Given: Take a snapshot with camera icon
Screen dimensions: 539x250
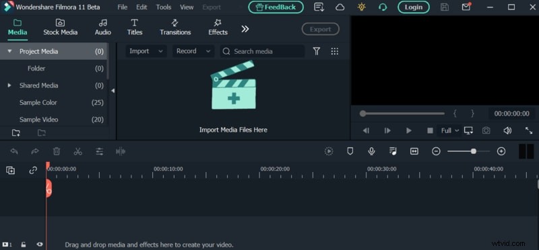Looking at the screenshot, I should pyautogui.click(x=486, y=130).
